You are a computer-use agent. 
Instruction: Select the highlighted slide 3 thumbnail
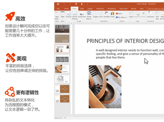pyautogui.click(x=62, y=49)
